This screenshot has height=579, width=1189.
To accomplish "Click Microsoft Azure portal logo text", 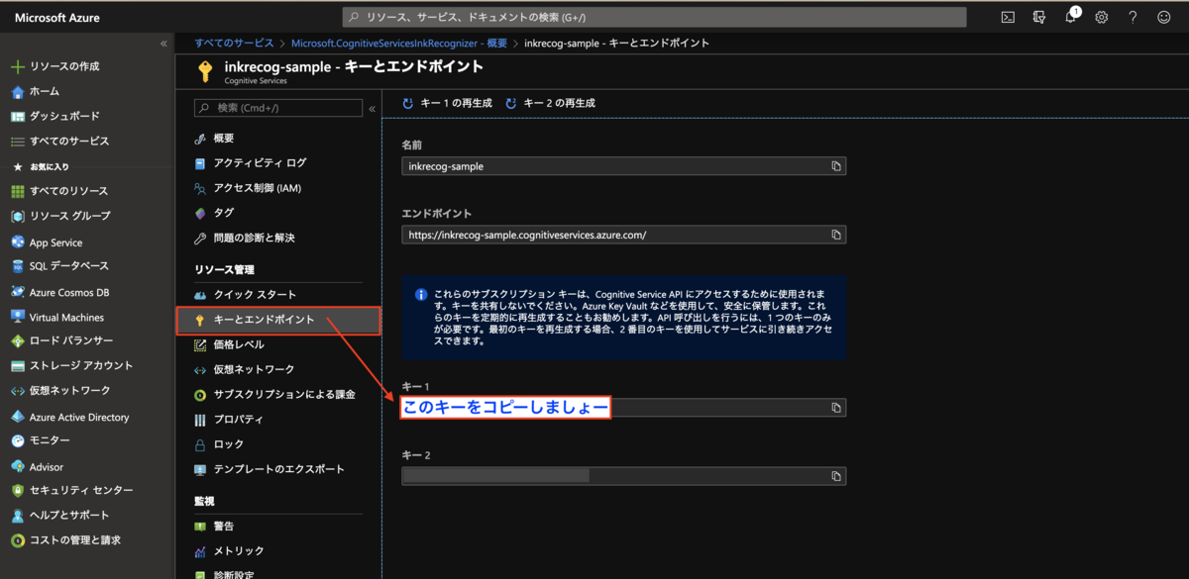I will click(56, 18).
